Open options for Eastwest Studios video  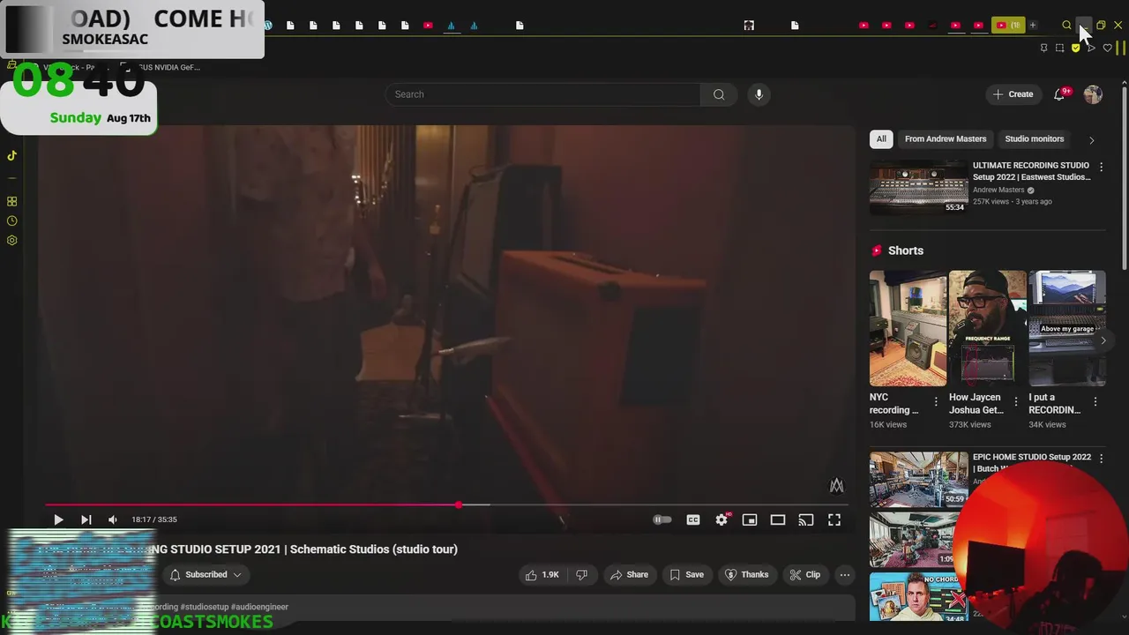(x=1100, y=167)
